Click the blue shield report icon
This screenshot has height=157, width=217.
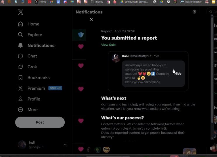coord(81,35)
